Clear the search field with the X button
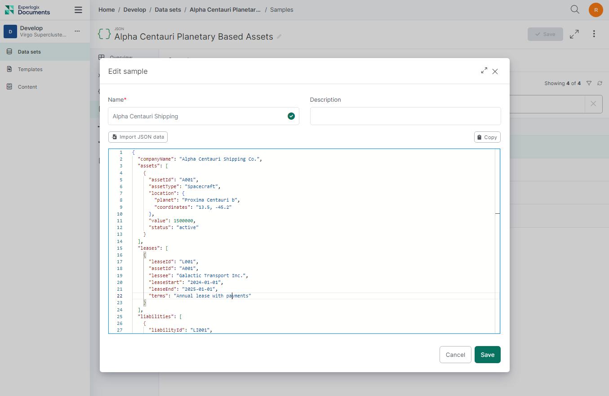The width and height of the screenshot is (609, 396). (593, 104)
